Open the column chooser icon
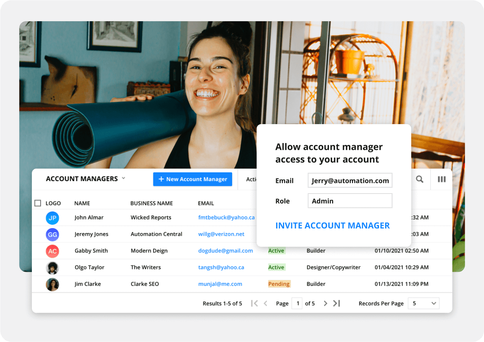 tap(442, 179)
